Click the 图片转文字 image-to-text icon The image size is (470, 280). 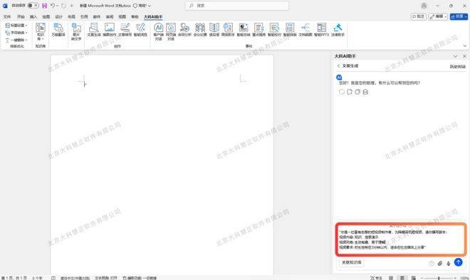(x=76, y=32)
